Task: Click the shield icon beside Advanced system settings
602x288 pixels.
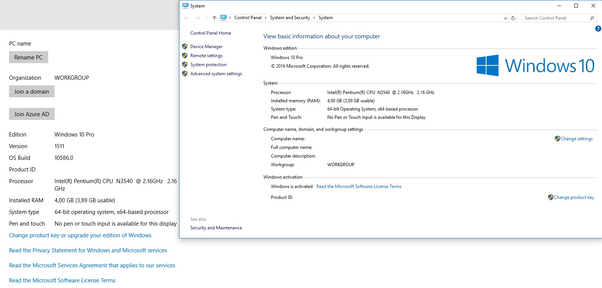Action: coord(185,74)
